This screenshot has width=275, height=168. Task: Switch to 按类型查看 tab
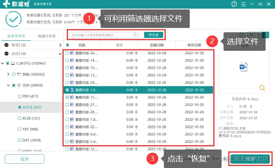16,36
